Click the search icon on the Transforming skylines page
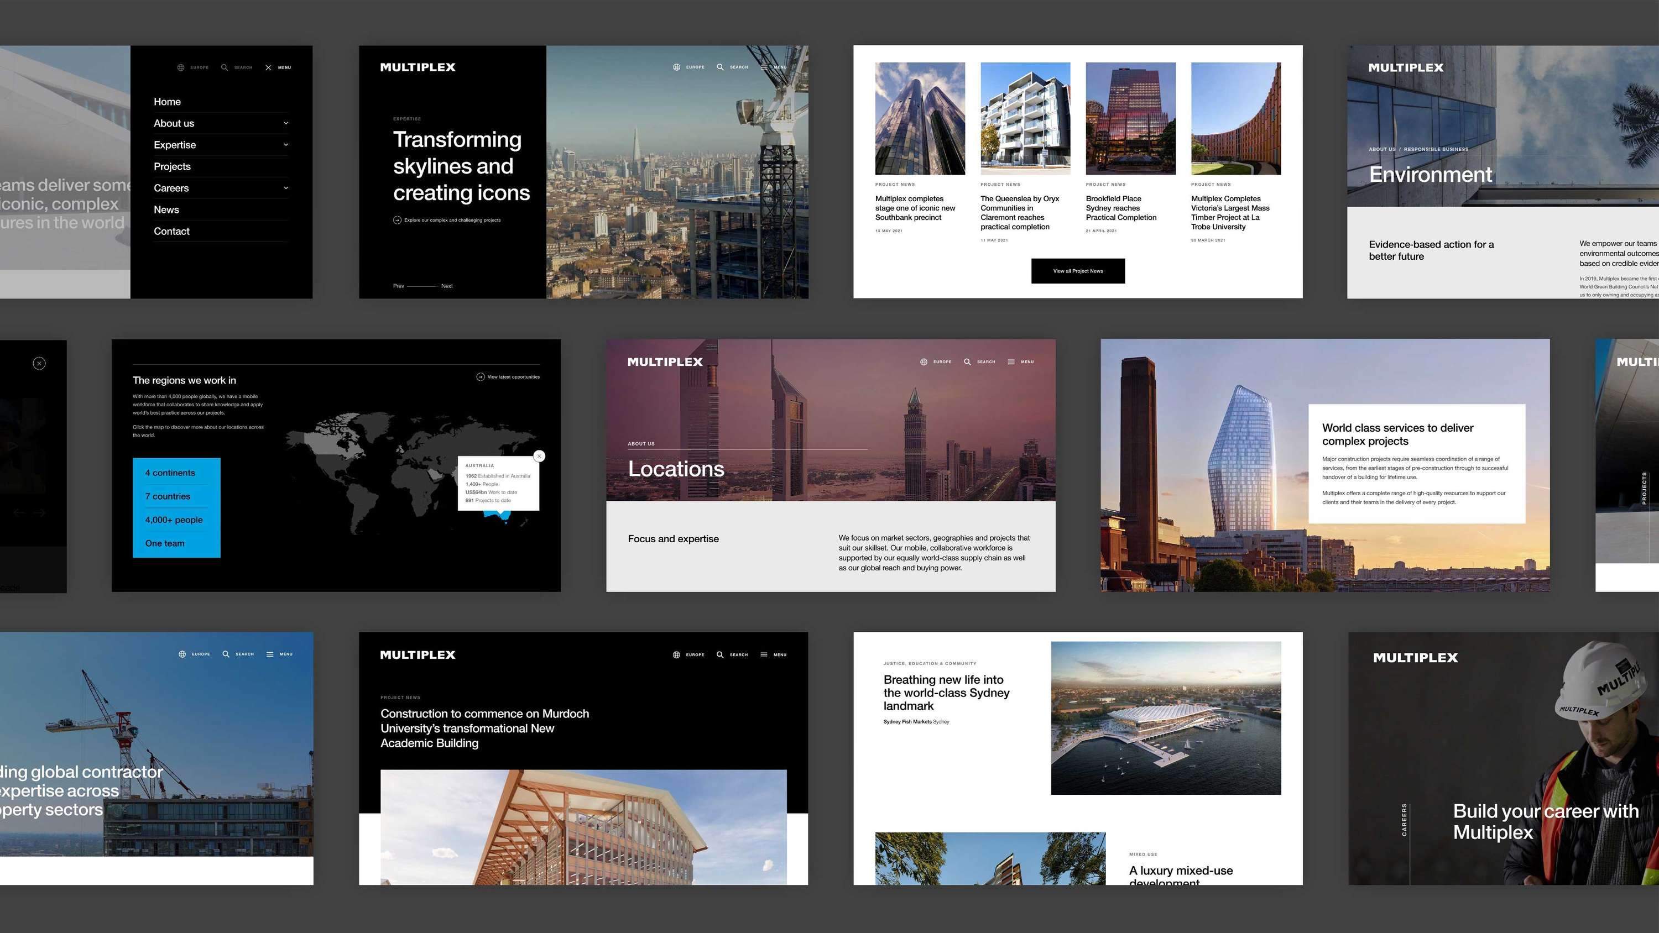This screenshot has width=1659, height=933. tap(720, 67)
